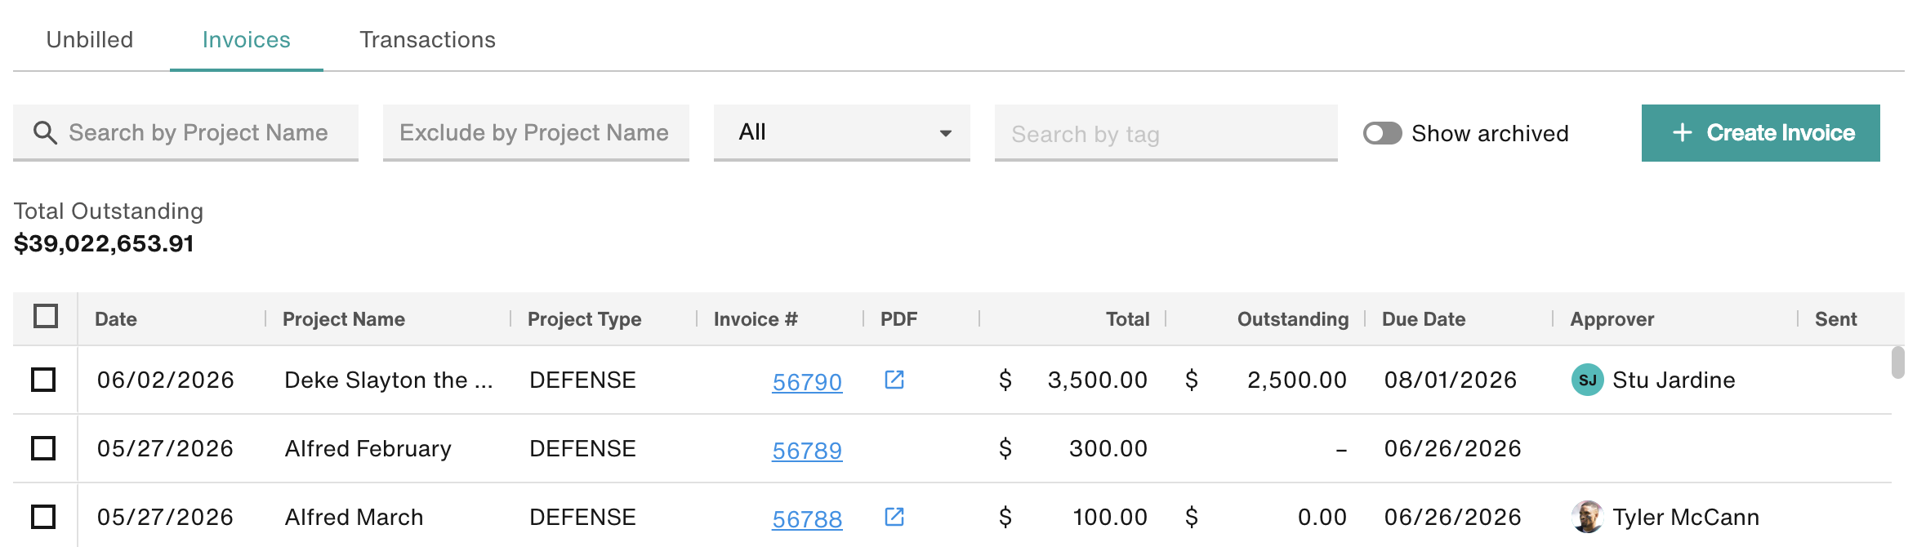Sort by the Invoice # column header
1917x547 pixels.
coord(755,319)
